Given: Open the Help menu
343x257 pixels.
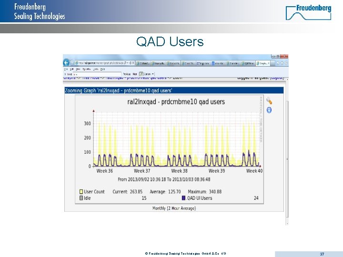Looking at the screenshot, I should point(102,69).
